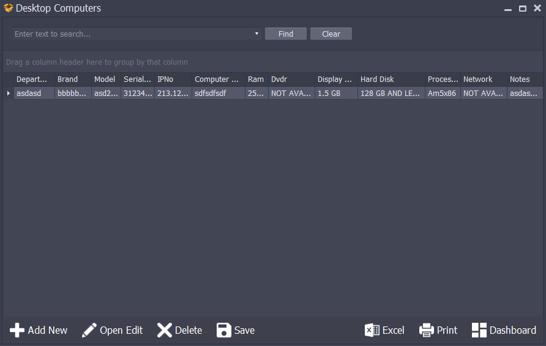
Task: Click the Processor column header
Action: pos(443,79)
